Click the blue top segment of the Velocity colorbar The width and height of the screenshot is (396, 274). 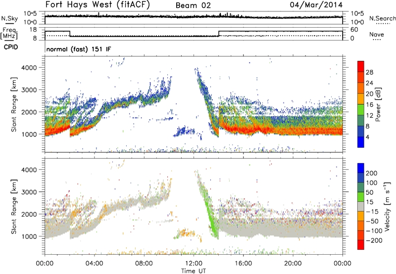[361, 168]
